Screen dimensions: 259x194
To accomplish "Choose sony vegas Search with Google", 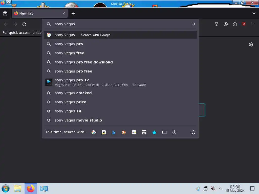I will pos(120,35).
